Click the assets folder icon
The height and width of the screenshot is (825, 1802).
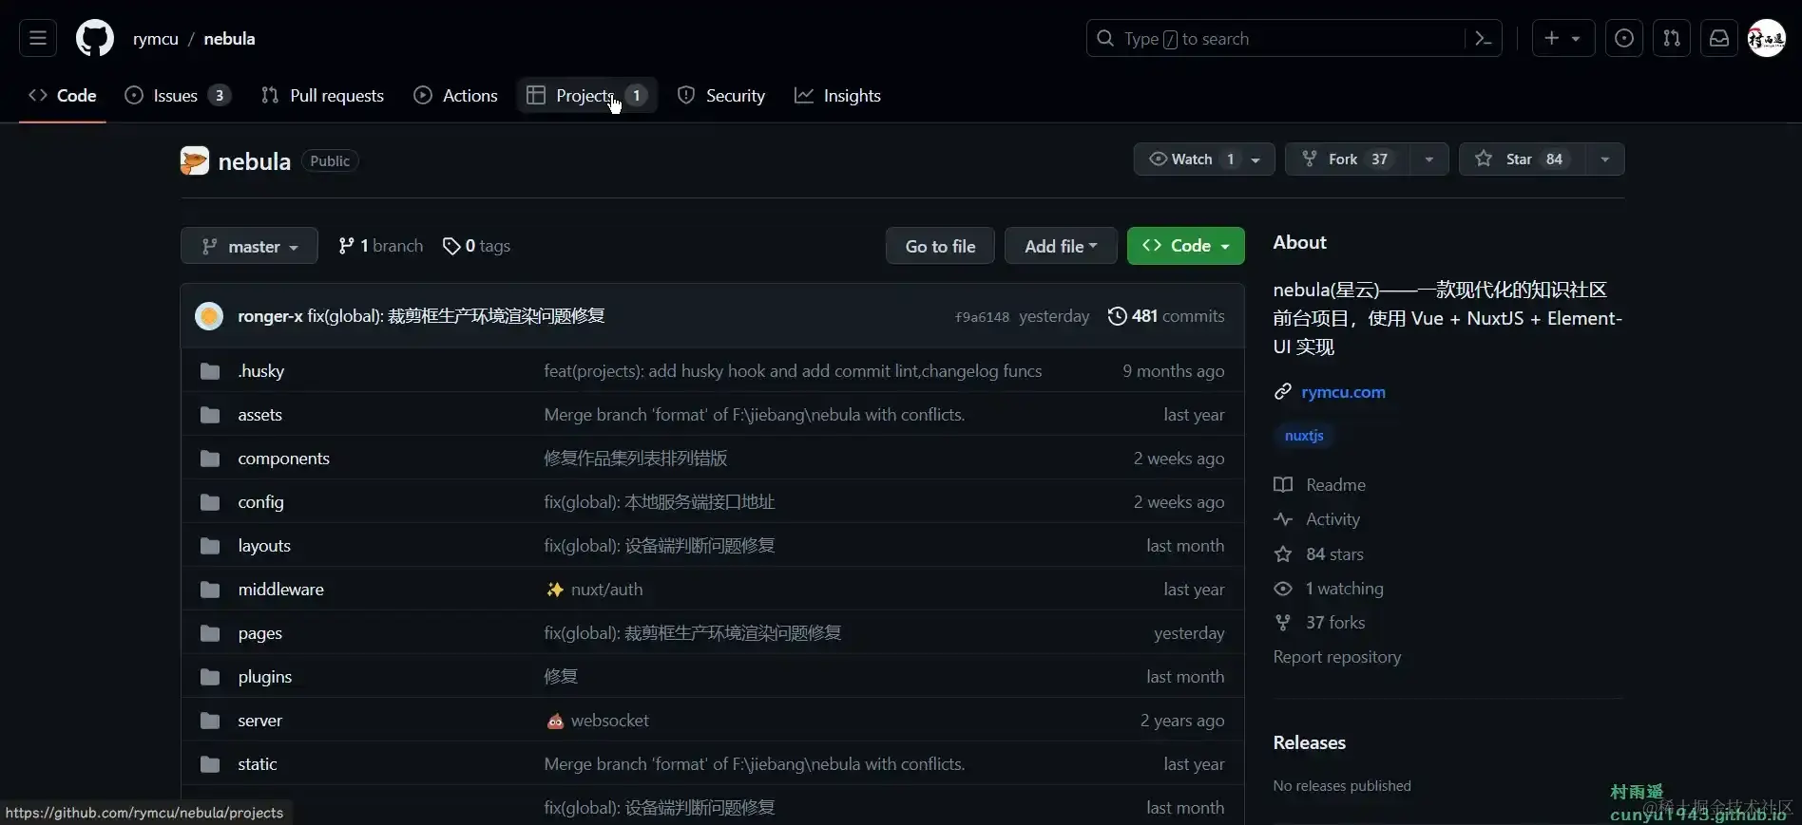pos(210,415)
